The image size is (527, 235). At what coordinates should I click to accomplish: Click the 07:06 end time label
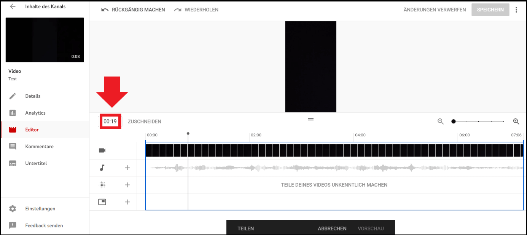coord(516,135)
